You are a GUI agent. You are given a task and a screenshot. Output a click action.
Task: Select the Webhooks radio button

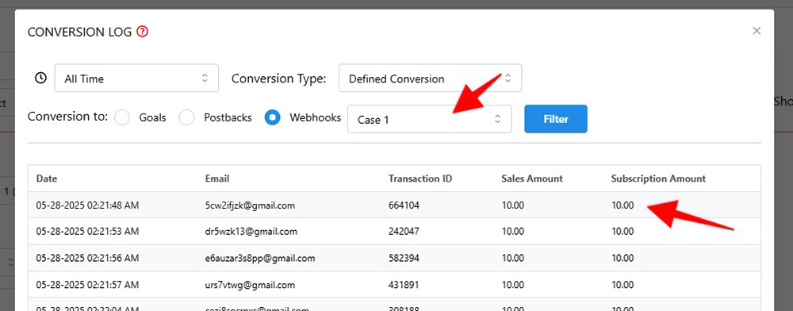coord(273,117)
